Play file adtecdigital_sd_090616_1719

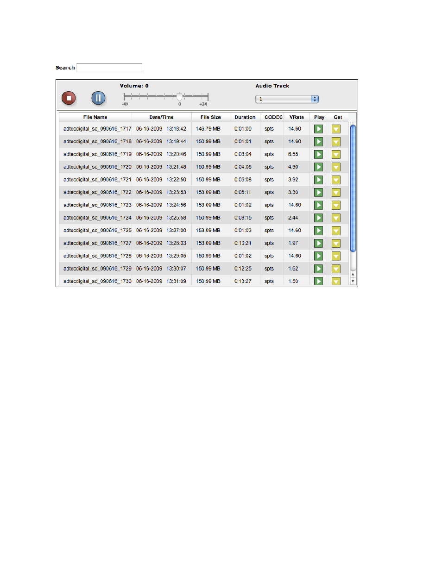pos(319,155)
